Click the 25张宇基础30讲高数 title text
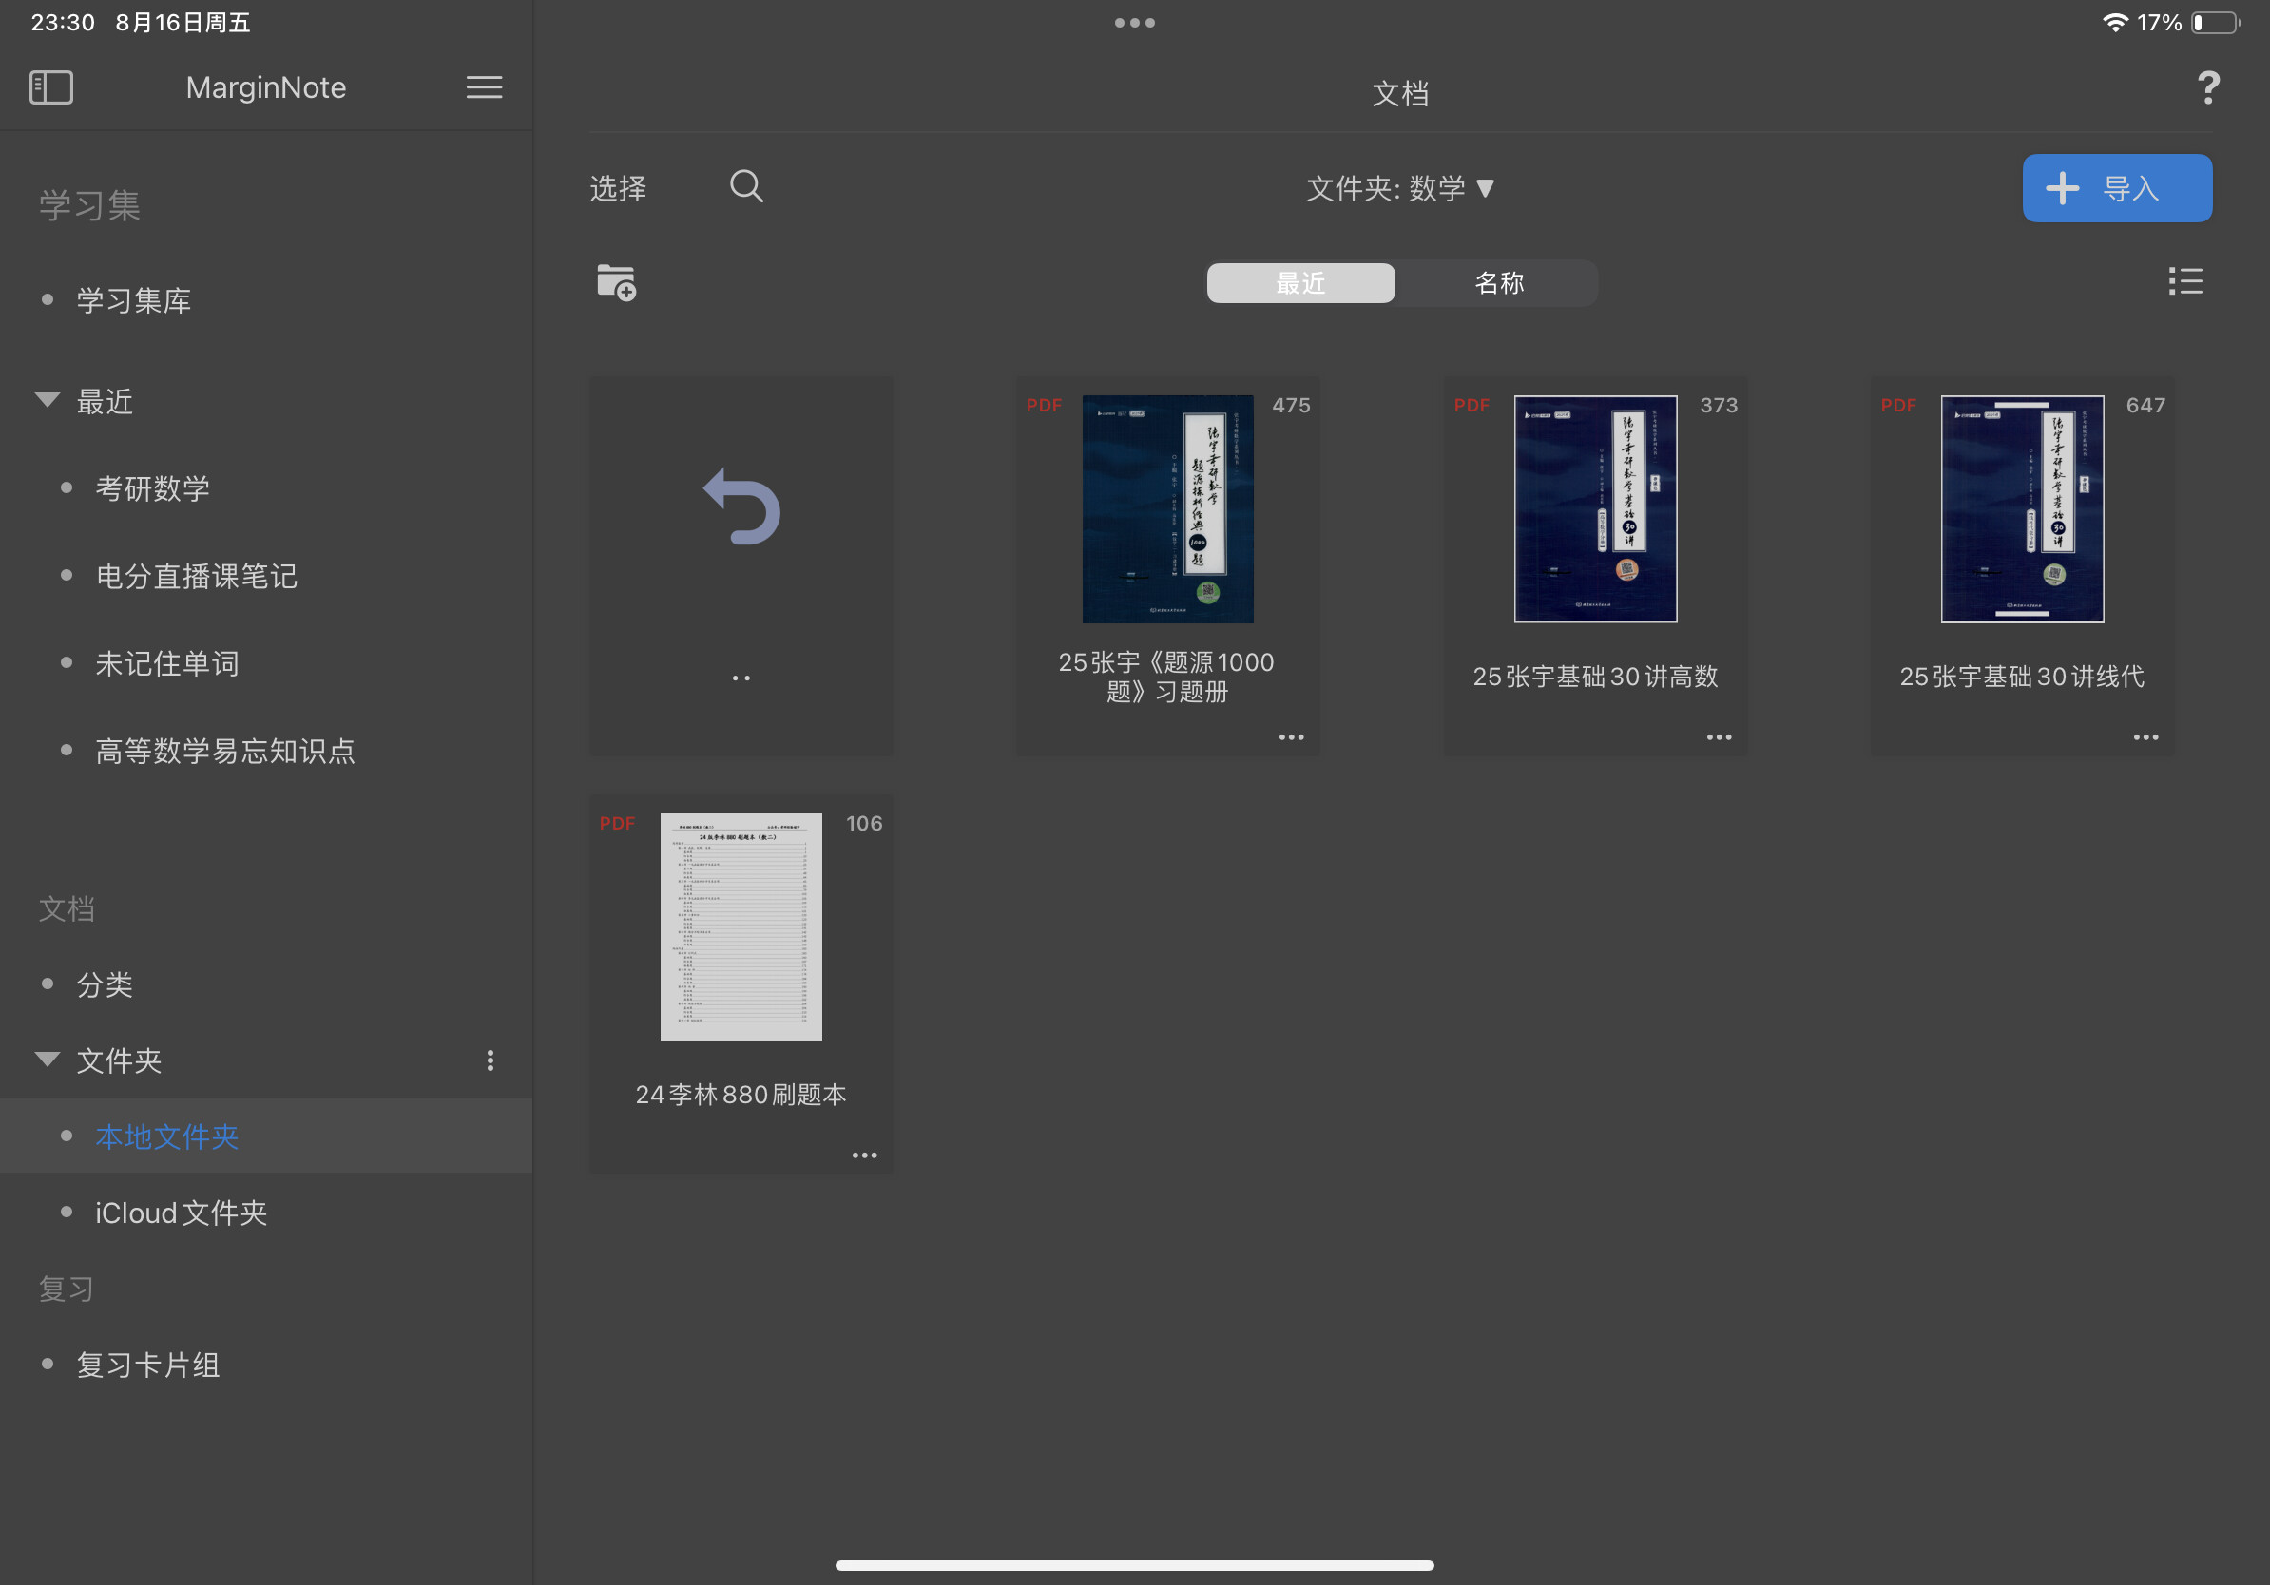Viewport: 2270px width, 1585px height. pyautogui.click(x=1595, y=677)
